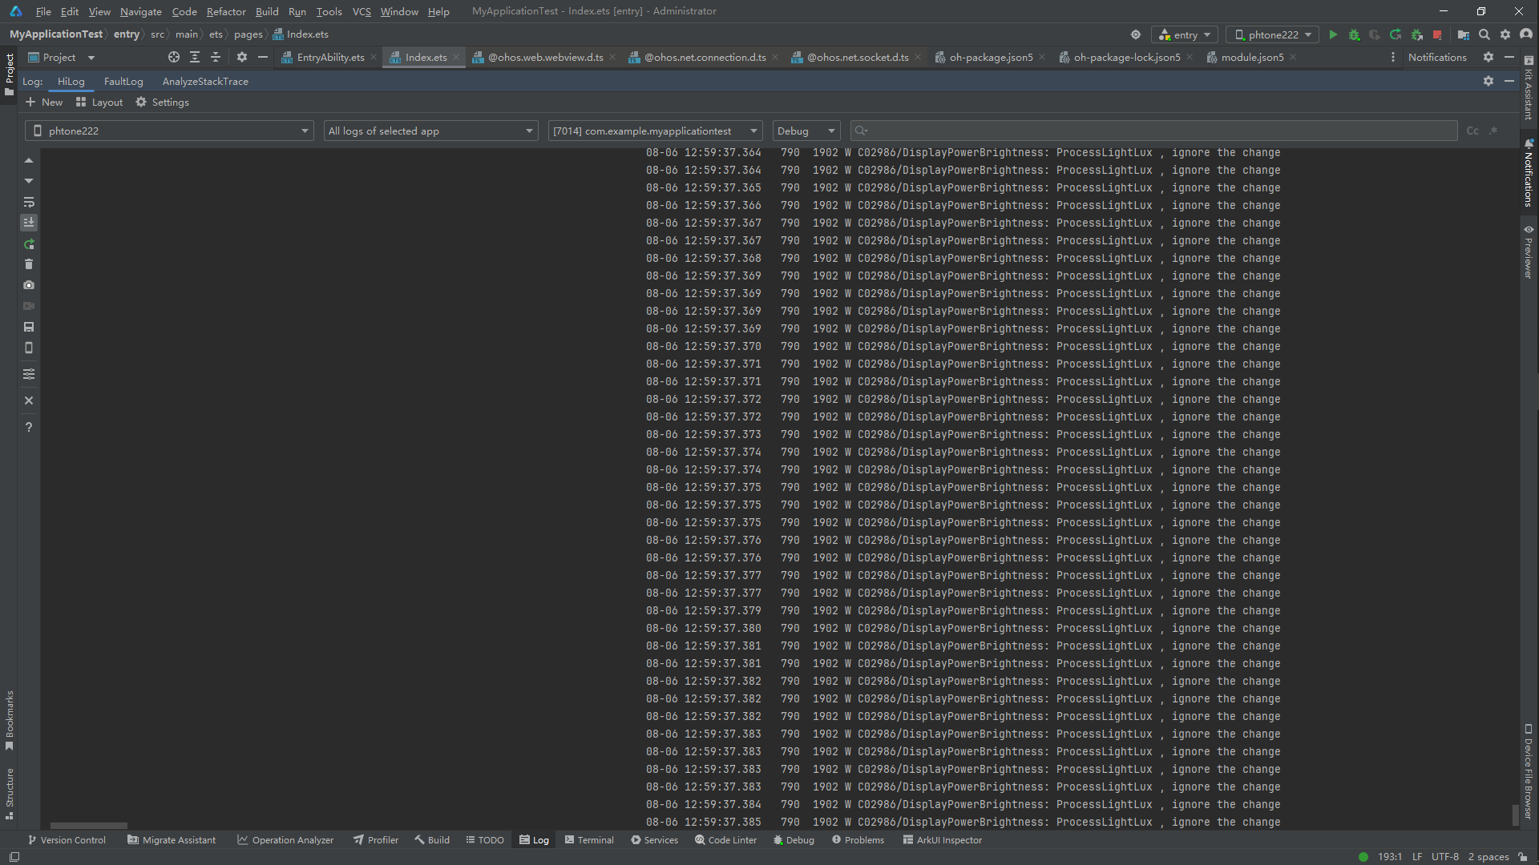Take device screenshot with camera icon

point(29,285)
